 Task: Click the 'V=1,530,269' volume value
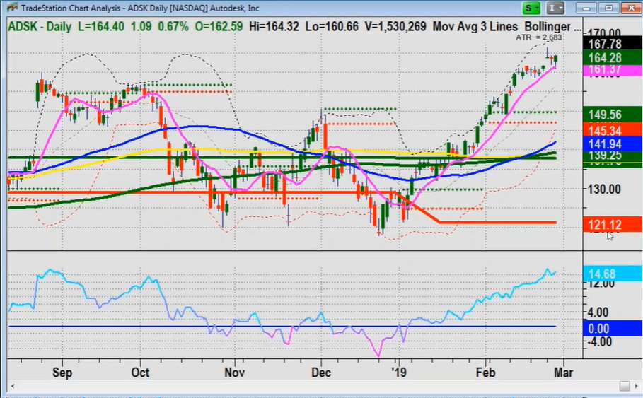pos(395,27)
